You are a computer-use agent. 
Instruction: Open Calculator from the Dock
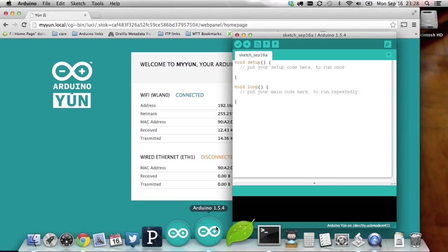[309, 240]
